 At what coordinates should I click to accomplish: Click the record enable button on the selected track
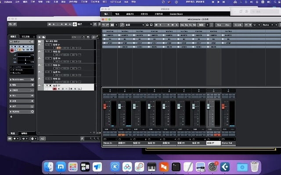coord(55,89)
